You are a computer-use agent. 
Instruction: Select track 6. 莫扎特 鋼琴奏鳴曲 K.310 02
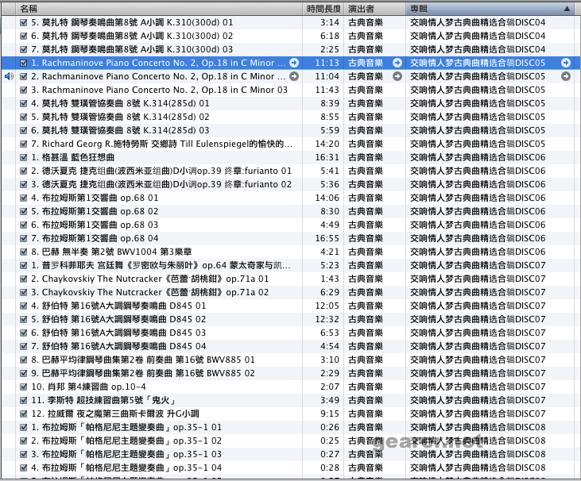pos(132,36)
